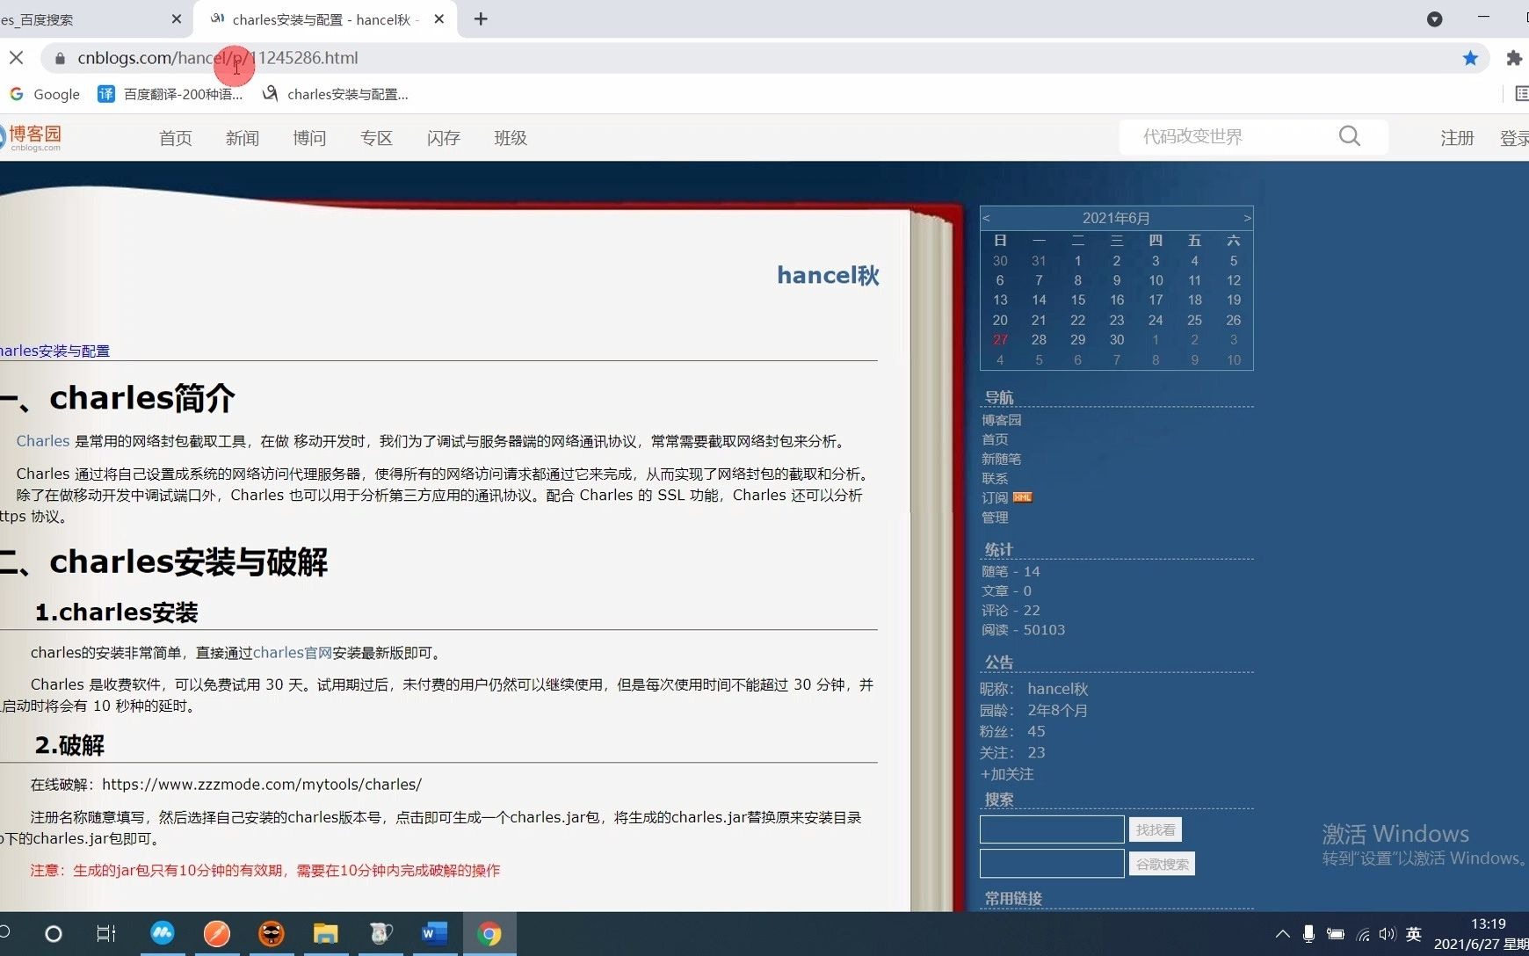Open the 闪存 menu item
This screenshot has height=956, width=1529.
[444, 138]
